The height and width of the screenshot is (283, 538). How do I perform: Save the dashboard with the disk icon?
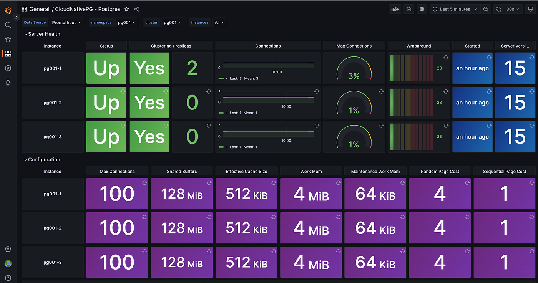pyautogui.click(x=408, y=9)
